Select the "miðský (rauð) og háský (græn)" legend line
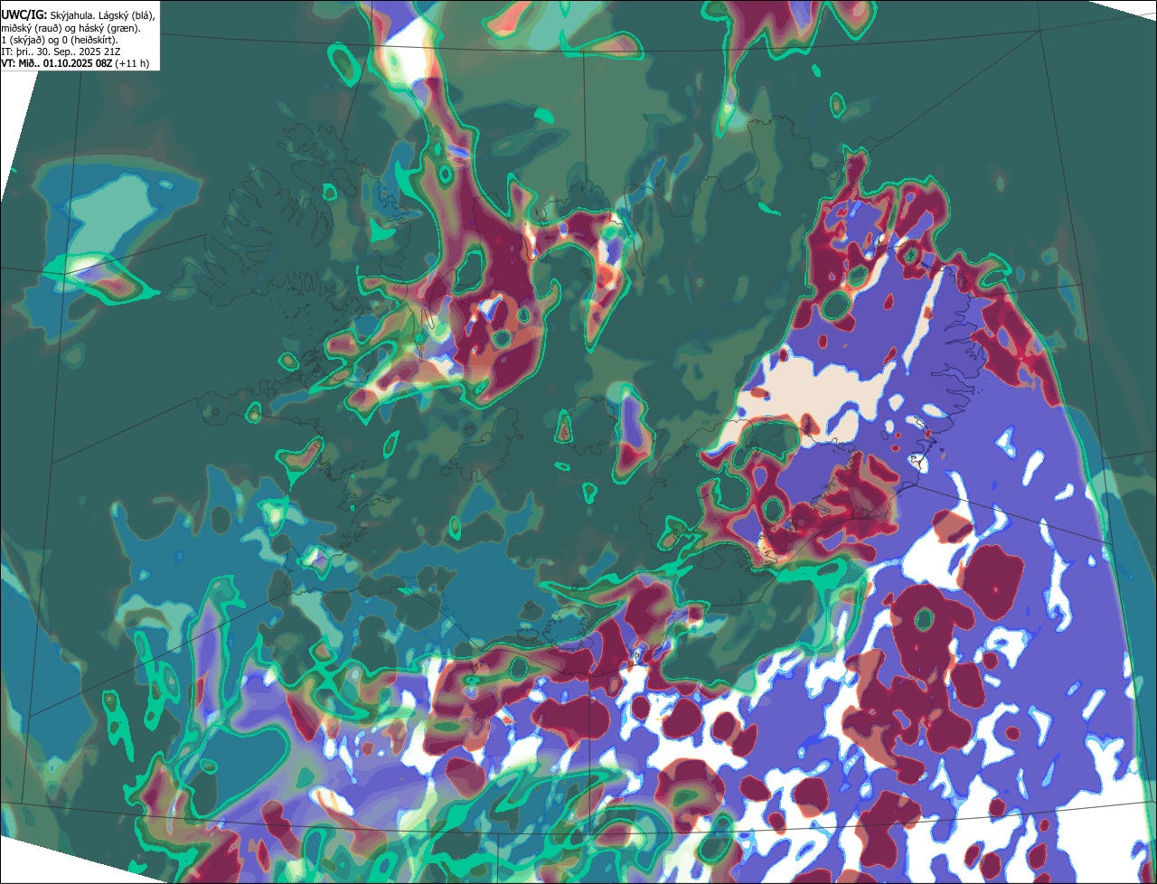Screen dimensions: 1157x884 pos(71,28)
